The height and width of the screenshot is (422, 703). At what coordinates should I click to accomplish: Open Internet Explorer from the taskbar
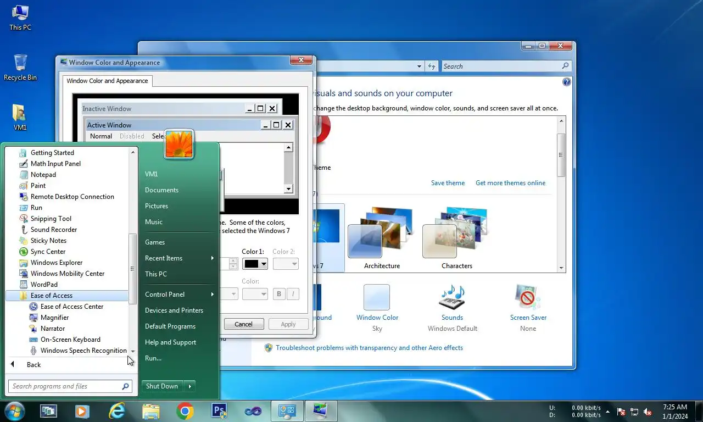pos(117,411)
